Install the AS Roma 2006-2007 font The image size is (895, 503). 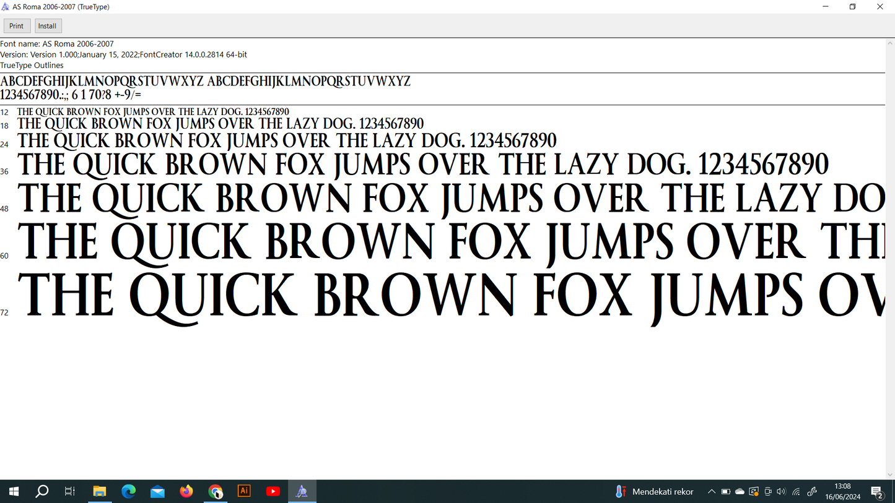(x=48, y=25)
